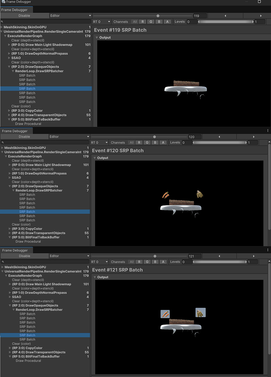Screen dimensions: 271x377
Task: Toggle A channel in event 120 panel
Action: [163, 143]
